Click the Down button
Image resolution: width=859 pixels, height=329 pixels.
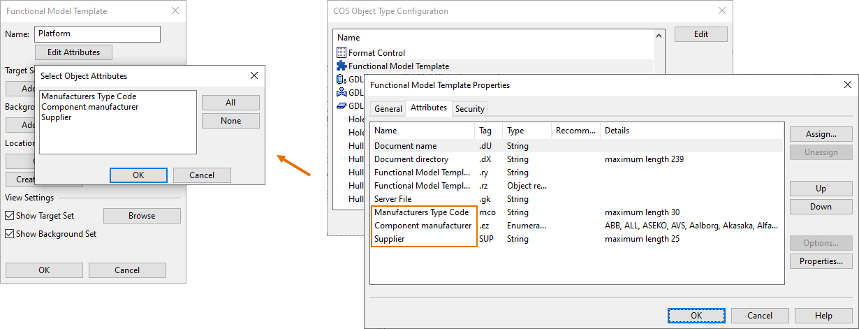point(821,207)
